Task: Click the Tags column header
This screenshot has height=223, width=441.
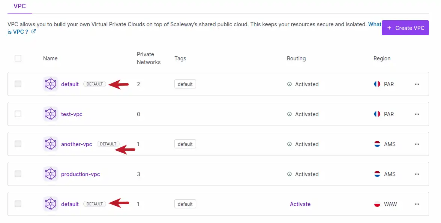Action: 180,58
